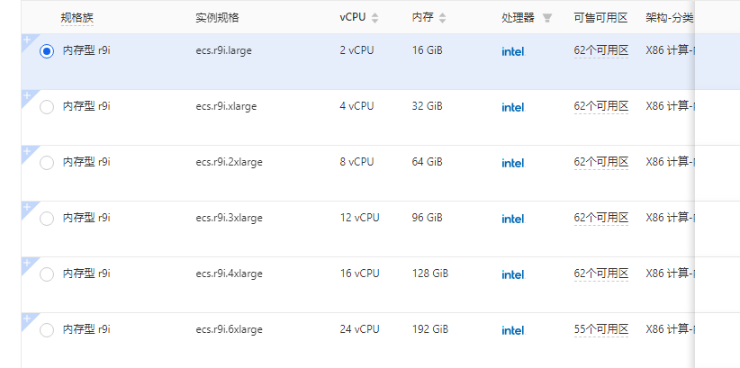Click the 实例规格 column header
This screenshot has height=368, width=740.
[x=217, y=18]
